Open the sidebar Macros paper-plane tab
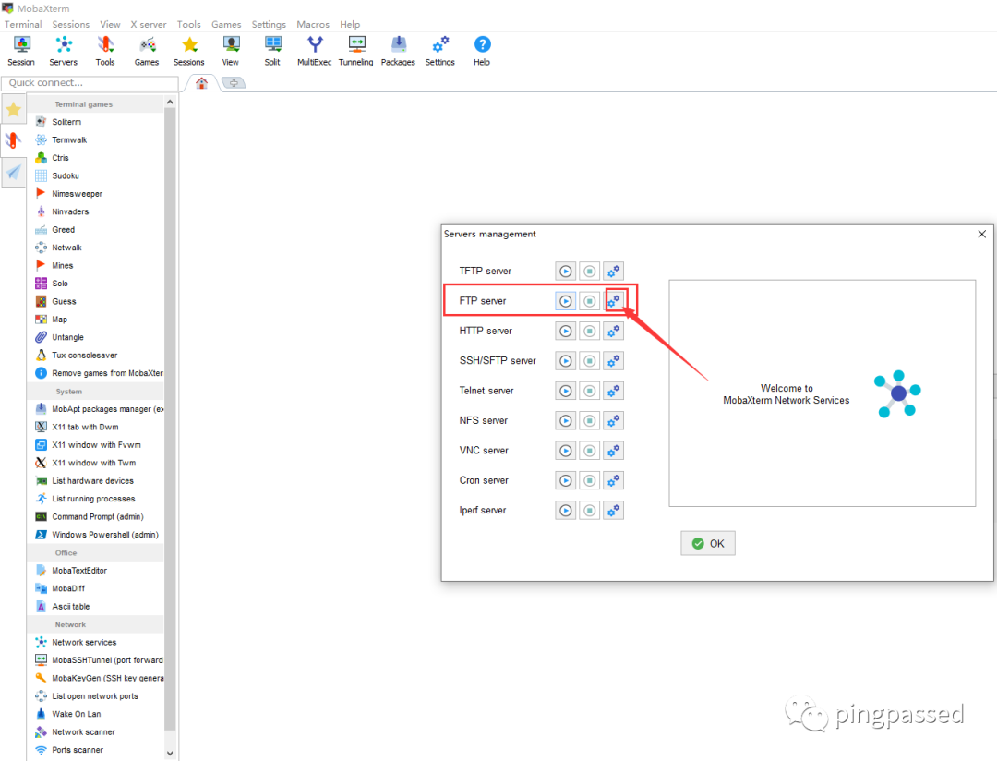 click(13, 172)
